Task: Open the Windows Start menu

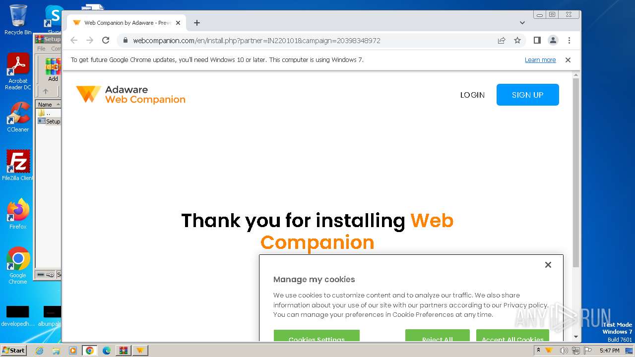Action: [14, 350]
